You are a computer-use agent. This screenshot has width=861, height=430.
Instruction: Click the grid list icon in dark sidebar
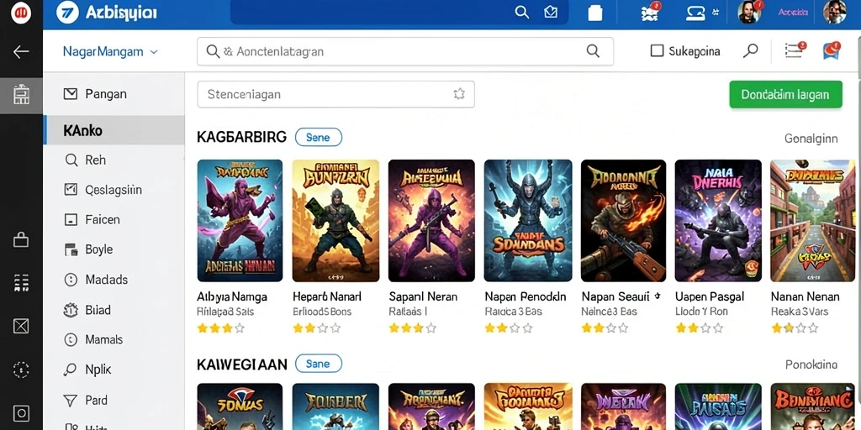[x=21, y=283]
